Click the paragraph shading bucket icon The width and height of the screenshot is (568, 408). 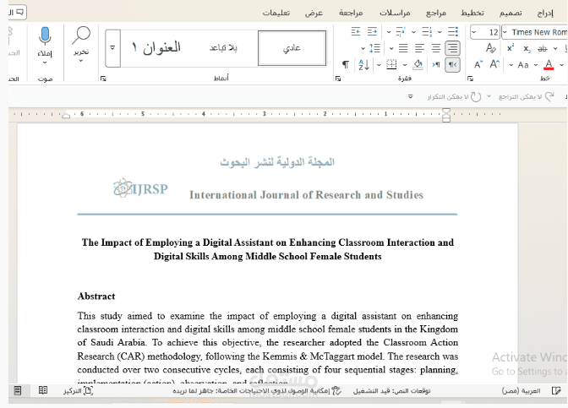418,65
